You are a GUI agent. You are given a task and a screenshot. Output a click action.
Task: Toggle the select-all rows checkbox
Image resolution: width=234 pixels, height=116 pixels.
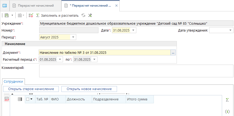click(28, 99)
